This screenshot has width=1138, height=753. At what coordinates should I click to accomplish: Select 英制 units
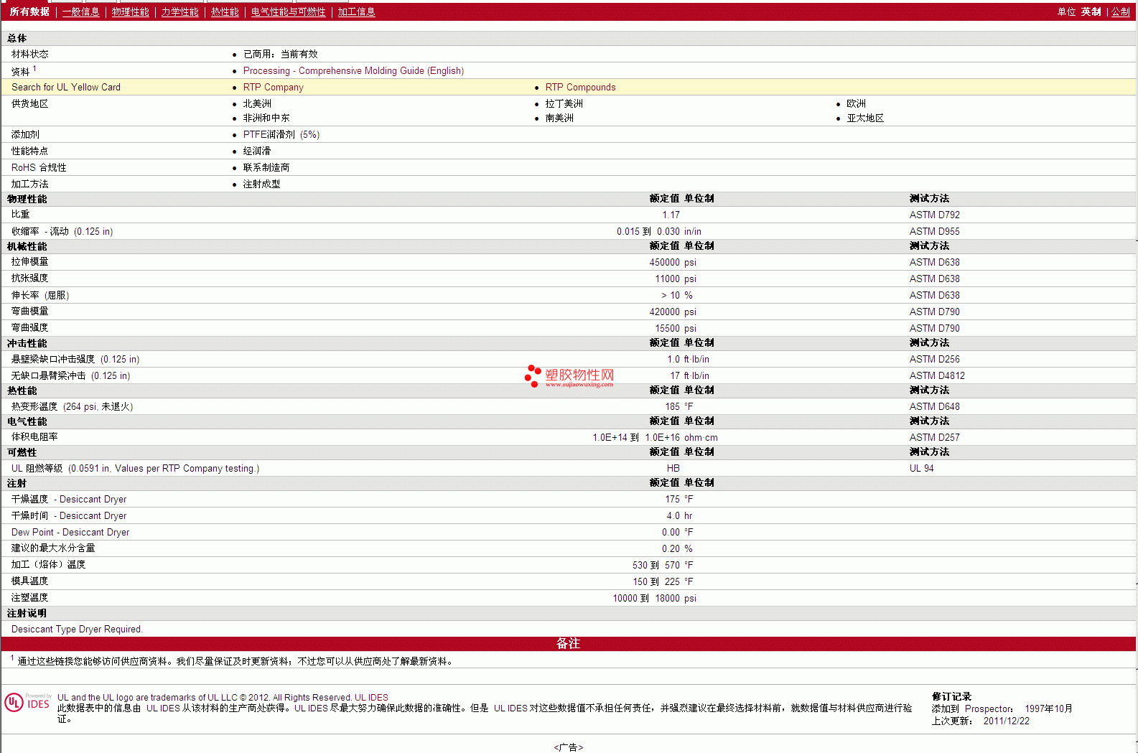(1091, 11)
